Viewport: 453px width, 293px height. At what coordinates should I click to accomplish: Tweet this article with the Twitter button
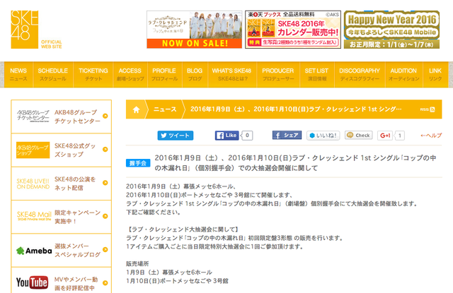(176, 136)
